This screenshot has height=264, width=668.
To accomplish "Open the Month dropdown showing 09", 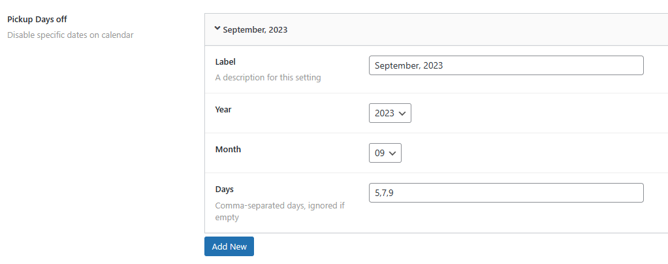I will coord(385,153).
